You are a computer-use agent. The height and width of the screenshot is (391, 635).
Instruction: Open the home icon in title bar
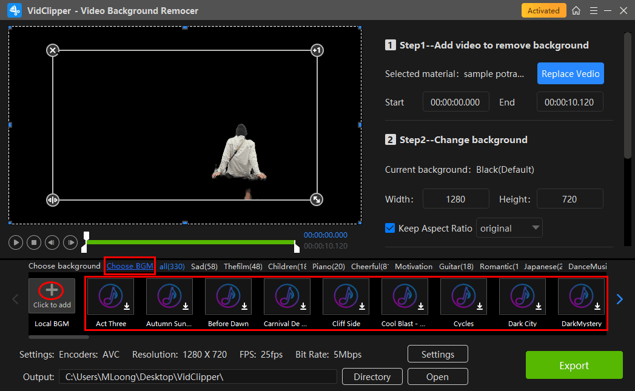[x=576, y=11]
